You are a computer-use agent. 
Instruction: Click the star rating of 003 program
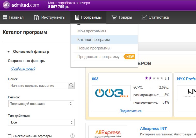click(154, 78)
